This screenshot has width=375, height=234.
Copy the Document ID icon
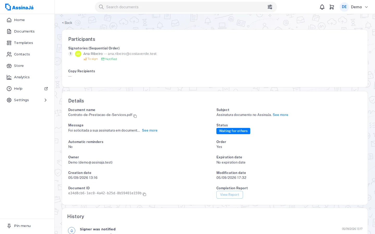[145, 194]
